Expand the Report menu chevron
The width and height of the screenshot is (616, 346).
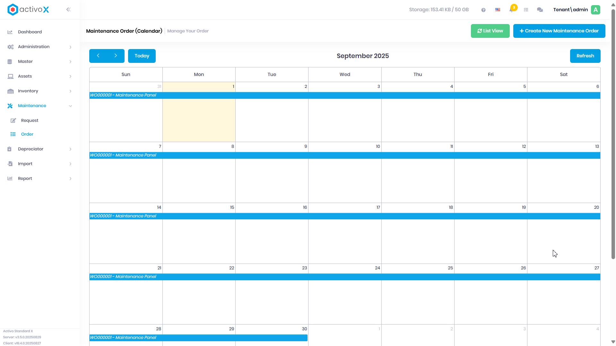pos(70,179)
